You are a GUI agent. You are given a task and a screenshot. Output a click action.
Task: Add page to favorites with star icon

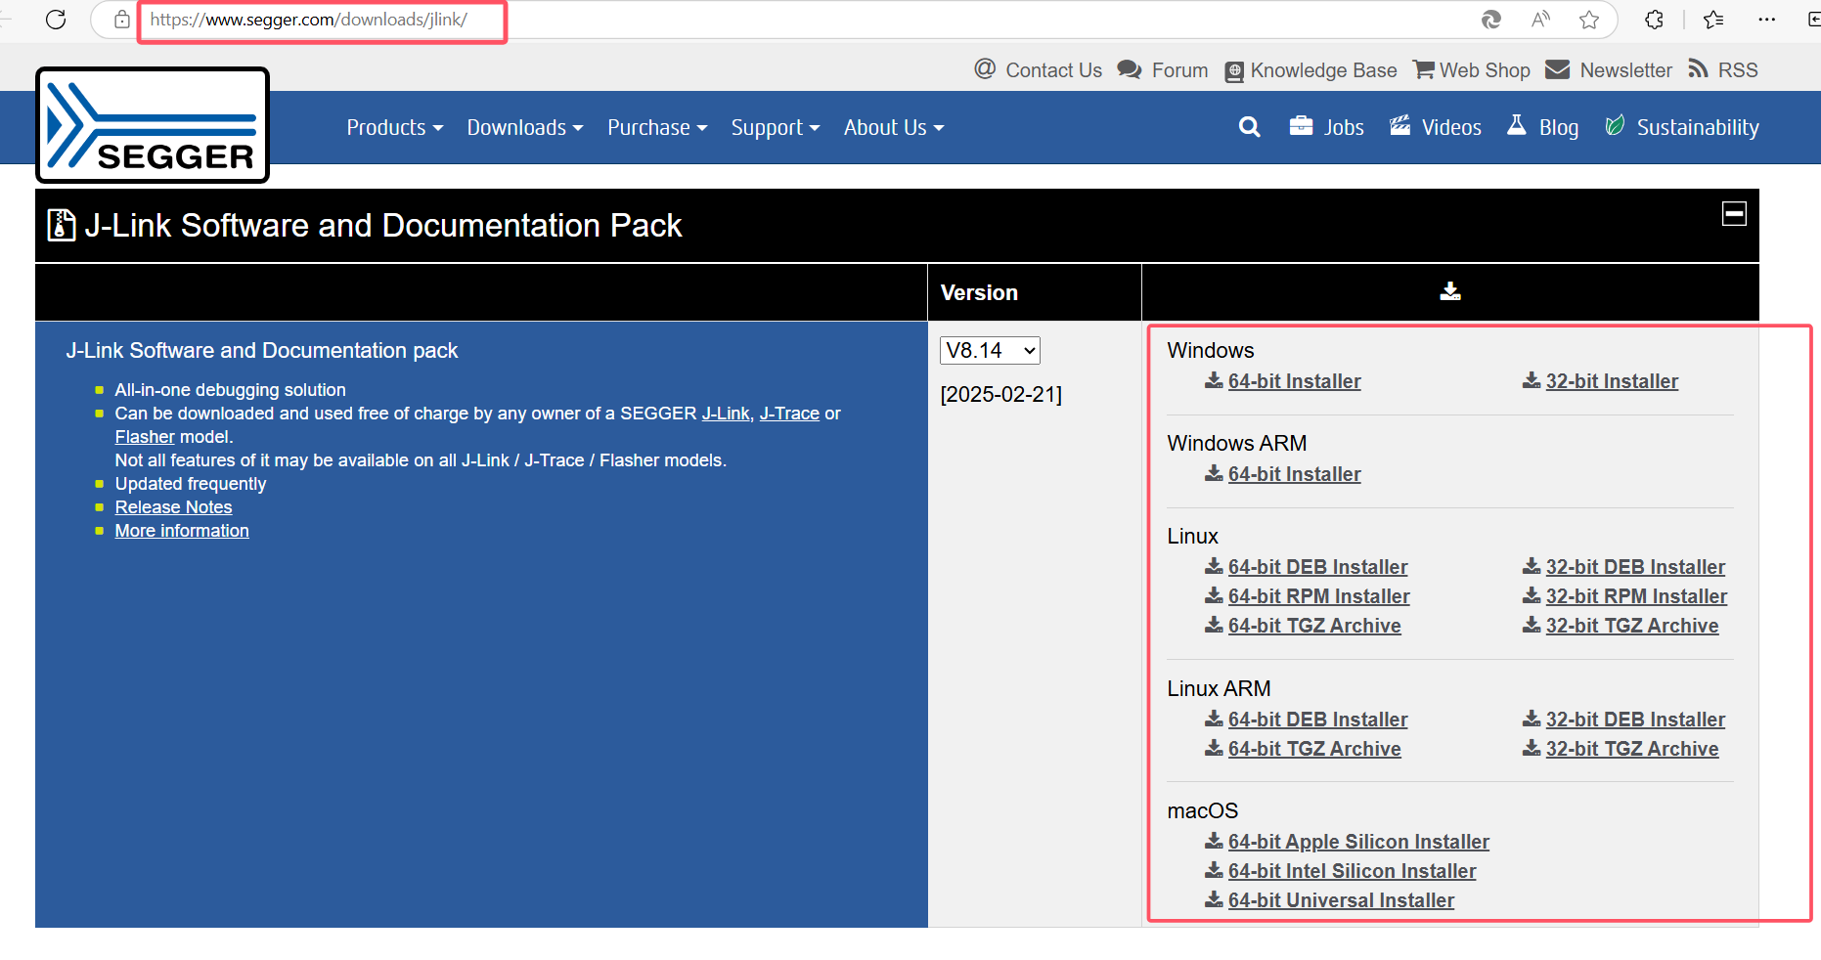click(1589, 20)
